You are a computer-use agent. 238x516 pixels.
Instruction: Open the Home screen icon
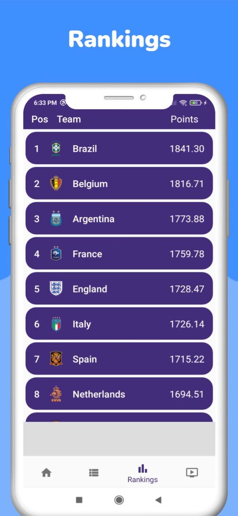[x=46, y=472]
